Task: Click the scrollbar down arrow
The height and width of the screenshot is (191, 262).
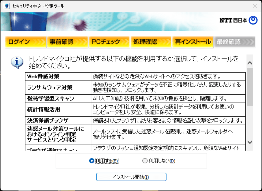Action: tap(249, 142)
